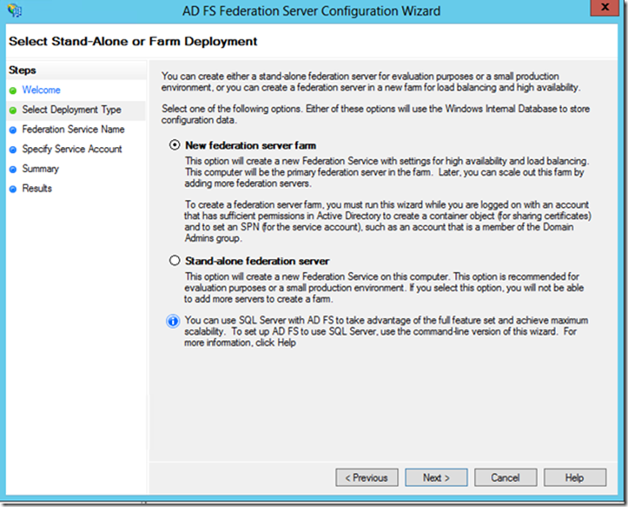Screen dimensions: 628x507
Task: Go to Specify Service Account step
Action: click(x=72, y=150)
